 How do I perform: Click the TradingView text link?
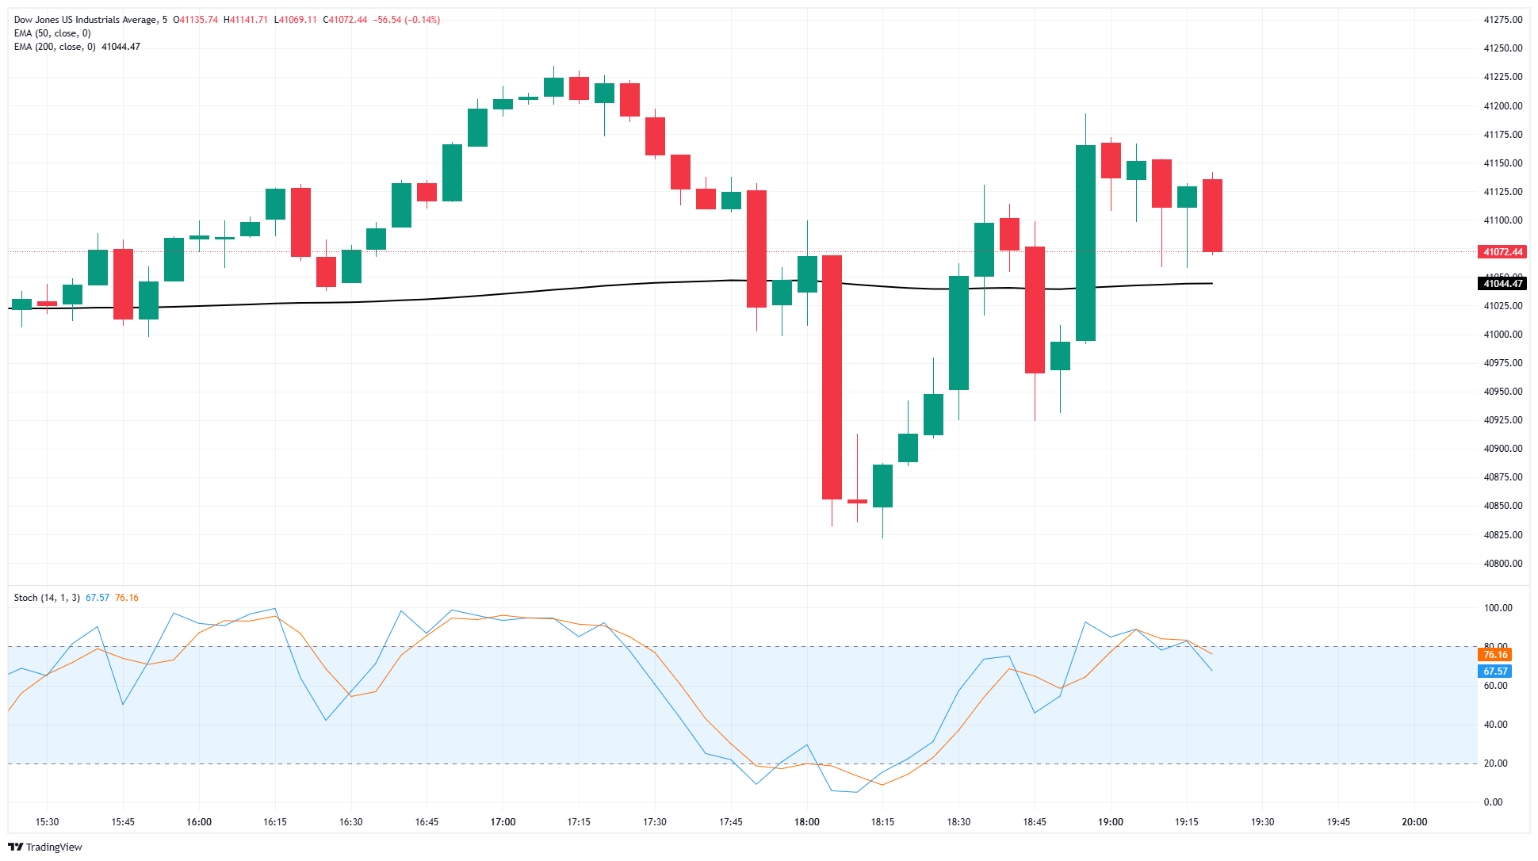click(53, 847)
